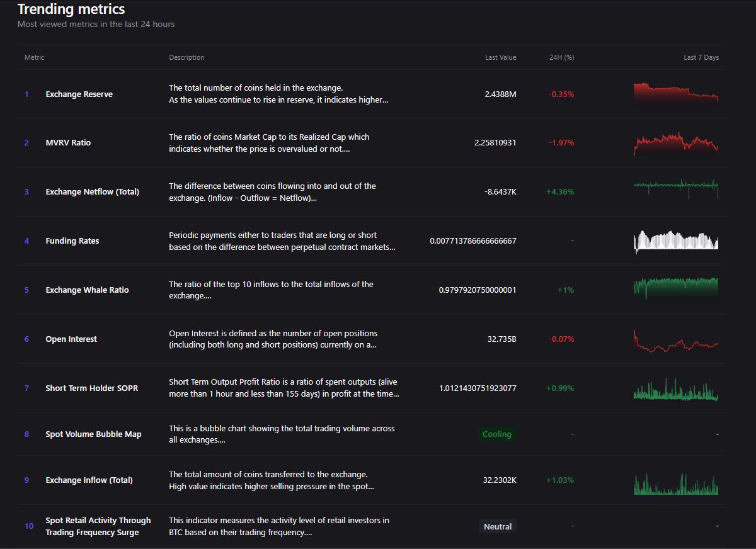Click the white Funding Rates sparkline chart
This screenshot has height=549, width=756.
(x=675, y=242)
